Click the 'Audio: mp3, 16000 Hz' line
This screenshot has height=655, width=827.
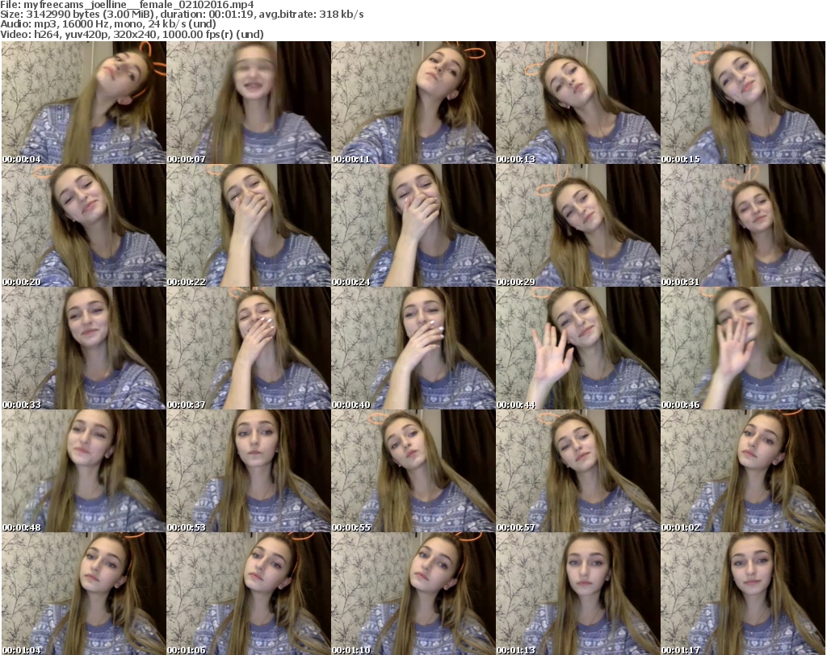tap(108, 24)
